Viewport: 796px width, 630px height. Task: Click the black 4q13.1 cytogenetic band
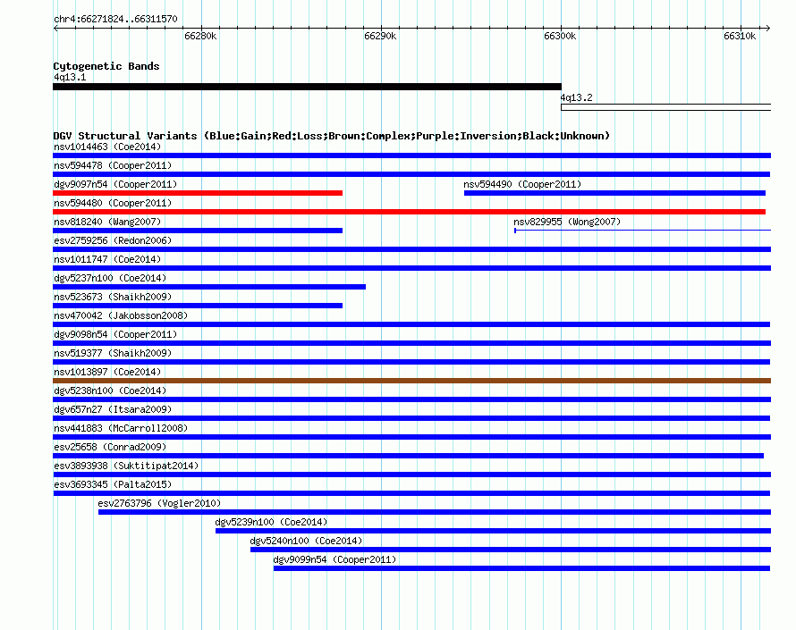click(x=307, y=87)
